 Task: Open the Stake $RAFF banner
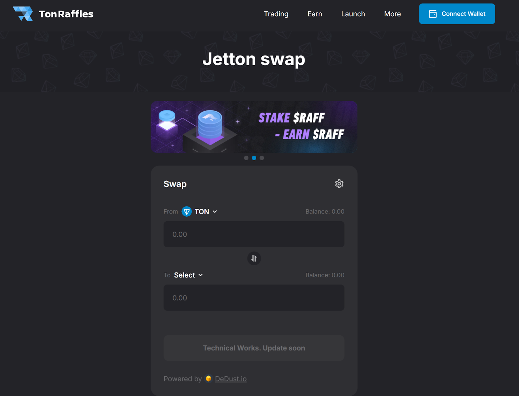point(254,127)
